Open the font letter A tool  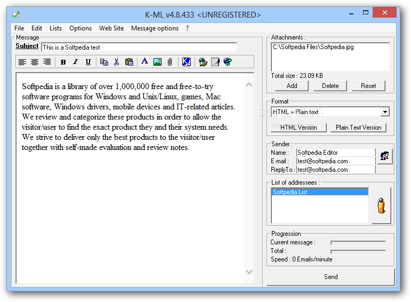144,61
